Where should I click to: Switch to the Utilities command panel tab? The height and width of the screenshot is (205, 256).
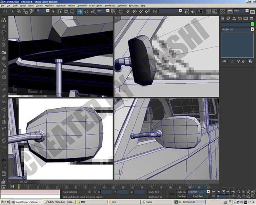coord(251,18)
